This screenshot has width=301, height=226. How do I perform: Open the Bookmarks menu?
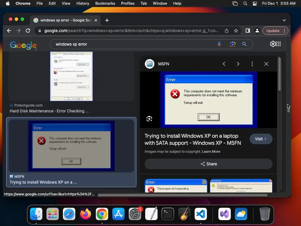tap(105, 4)
